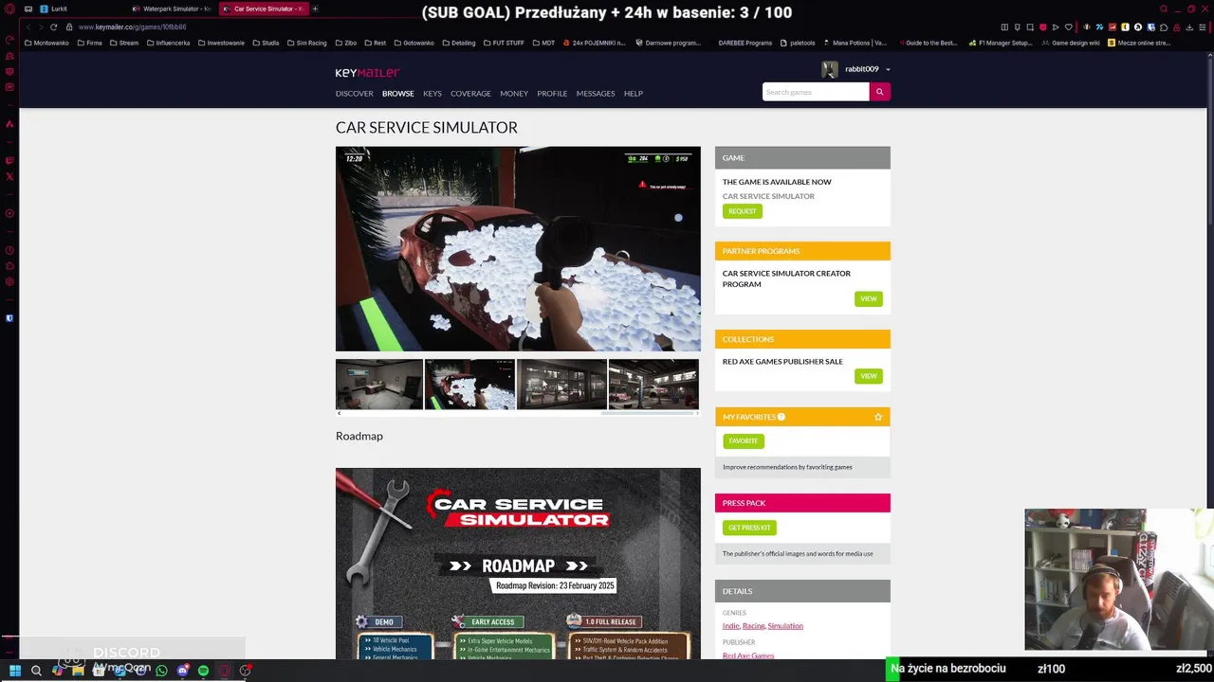
Task: Click the File Explorer folder taskbar icon
Action: (78, 671)
